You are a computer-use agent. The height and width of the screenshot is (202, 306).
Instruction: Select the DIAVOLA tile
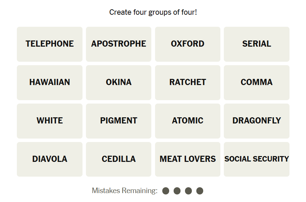50,159
